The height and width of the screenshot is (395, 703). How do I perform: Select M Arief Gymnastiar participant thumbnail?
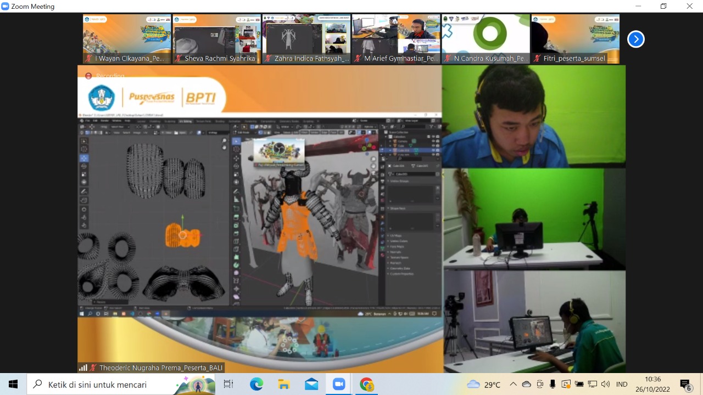click(x=396, y=39)
